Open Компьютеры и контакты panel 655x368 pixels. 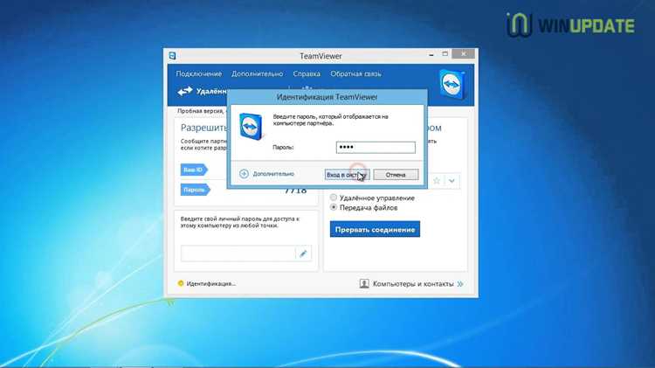[413, 284]
